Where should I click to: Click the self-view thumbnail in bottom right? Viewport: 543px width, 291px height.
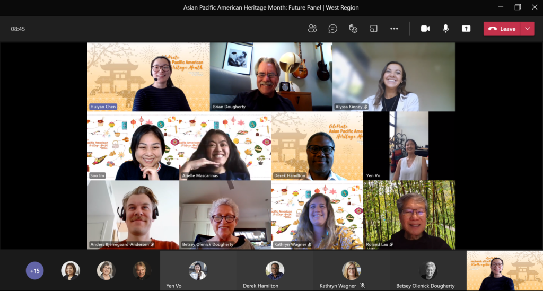point(504,271)
